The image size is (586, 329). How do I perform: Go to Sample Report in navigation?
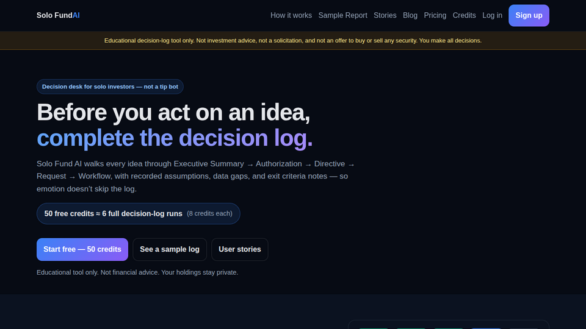342,15
